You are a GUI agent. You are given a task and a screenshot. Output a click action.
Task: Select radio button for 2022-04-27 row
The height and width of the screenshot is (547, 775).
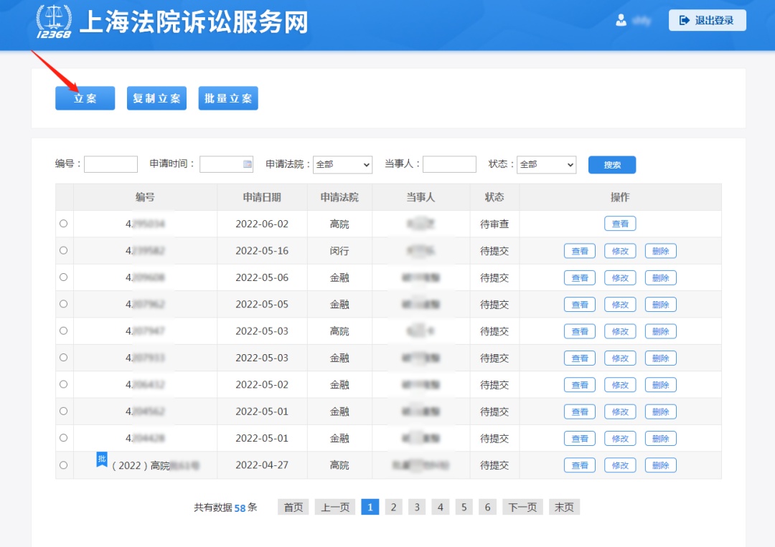(64, 465)
